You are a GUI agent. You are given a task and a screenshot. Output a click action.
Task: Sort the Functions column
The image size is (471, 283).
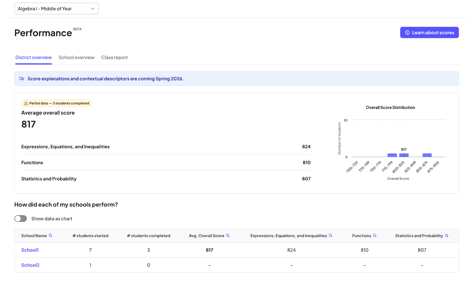click(x=374, y=235)
